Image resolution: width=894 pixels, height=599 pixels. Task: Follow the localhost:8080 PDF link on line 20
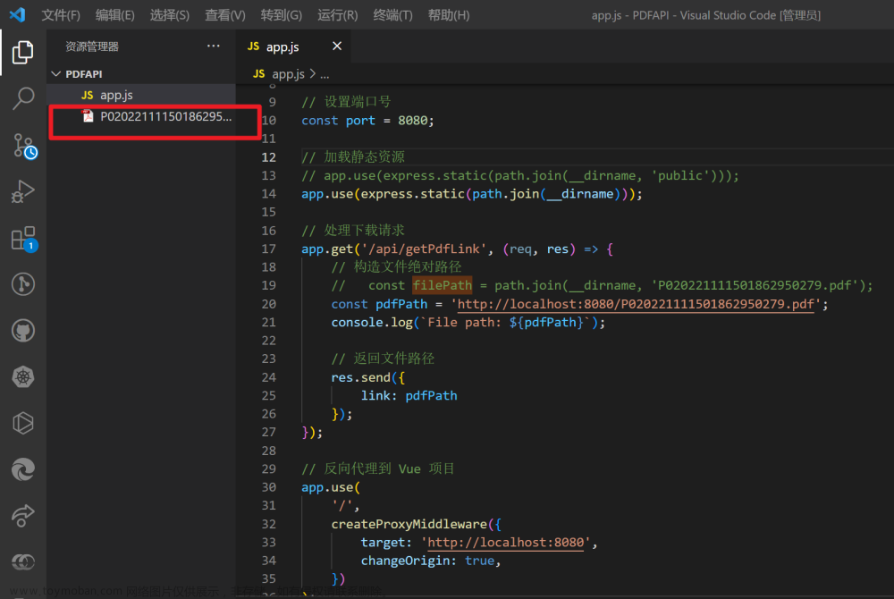point(636,304)
